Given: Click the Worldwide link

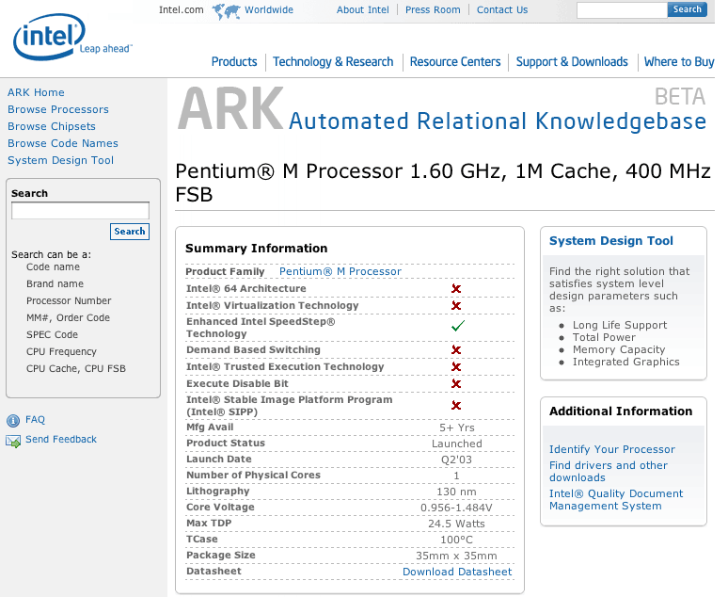Looking at the screenshot, I should (269, 9).
